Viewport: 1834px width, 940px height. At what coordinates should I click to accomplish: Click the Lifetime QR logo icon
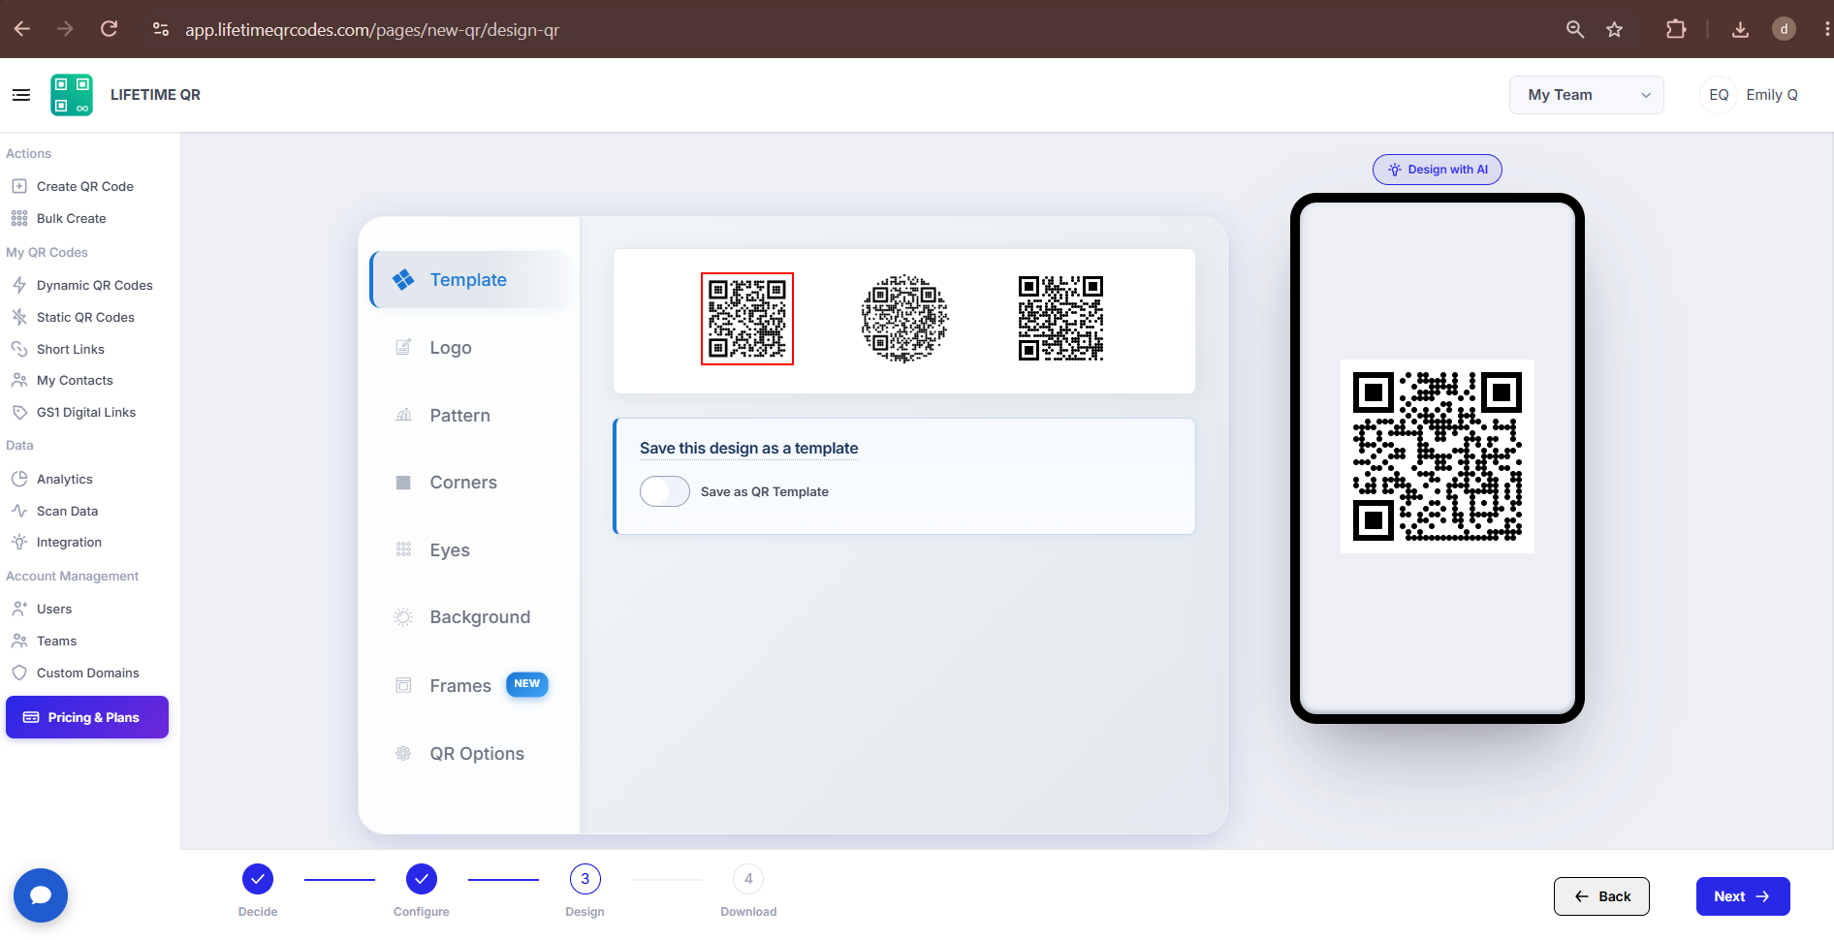coord(72,95)
